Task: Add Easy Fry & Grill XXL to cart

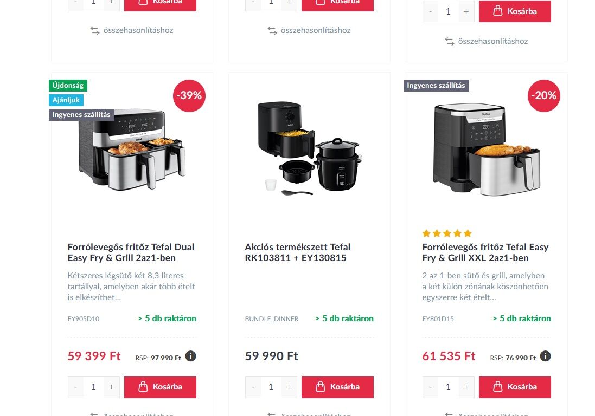Action: [x=515, y=387]
